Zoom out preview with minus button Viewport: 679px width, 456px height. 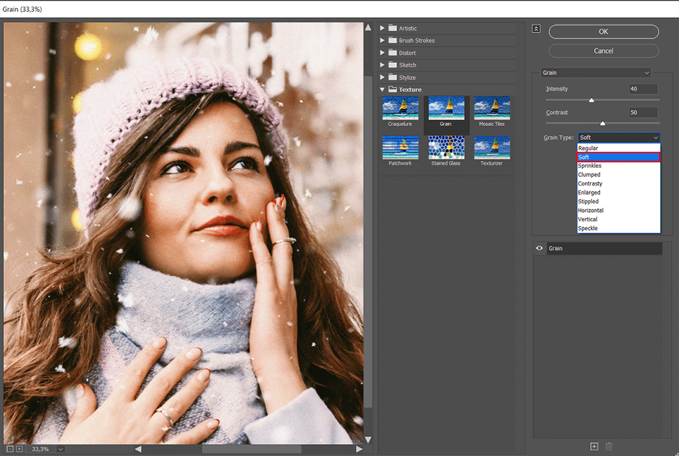click(10, 449)
